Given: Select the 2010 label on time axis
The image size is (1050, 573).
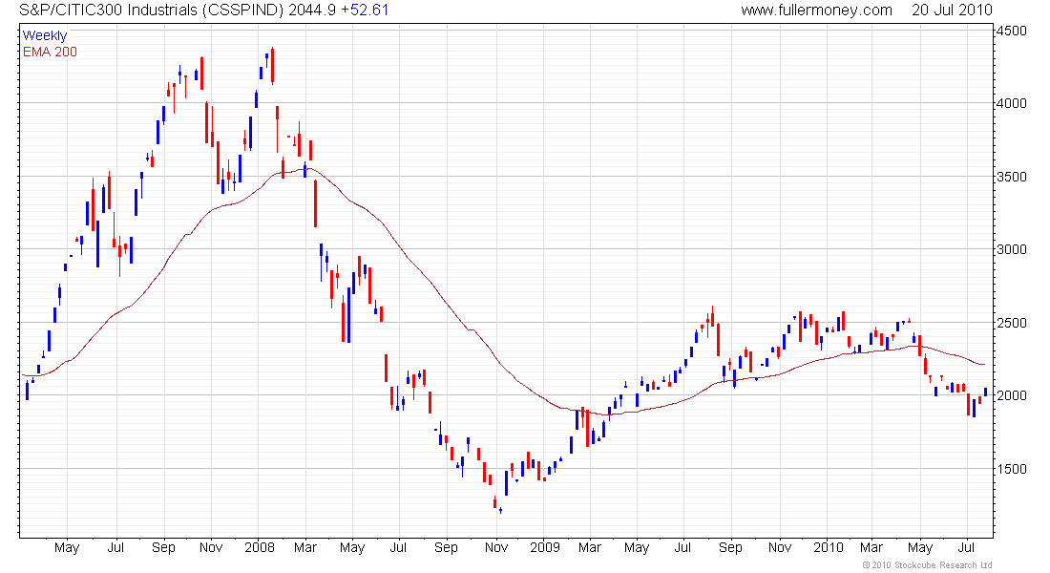Looking at the screenshot, I should click(829, 547).
